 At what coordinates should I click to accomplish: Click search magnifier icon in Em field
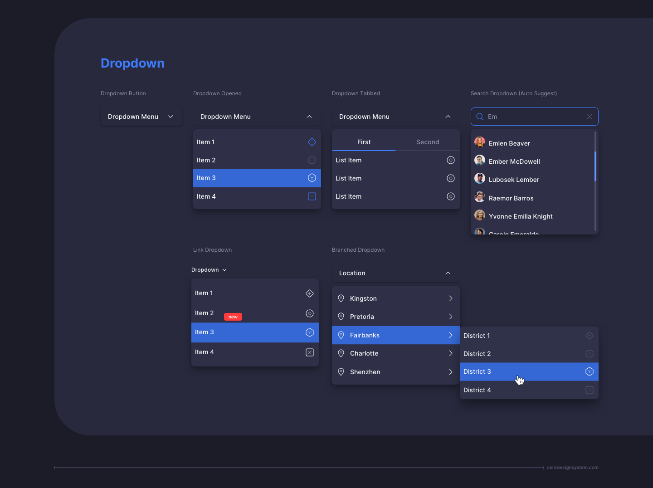click(480, 117)
